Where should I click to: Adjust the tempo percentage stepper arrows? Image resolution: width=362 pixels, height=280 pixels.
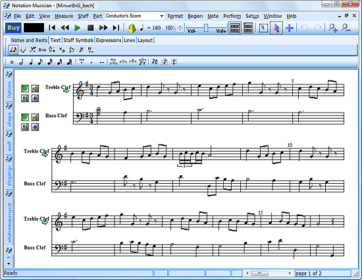tap(180, 28)
